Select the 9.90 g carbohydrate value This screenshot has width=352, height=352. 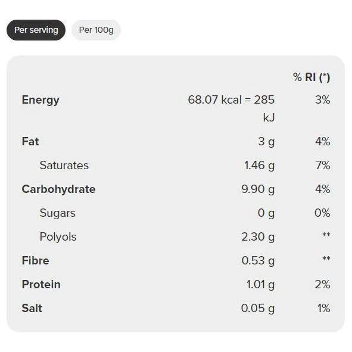tap(258, 189)
